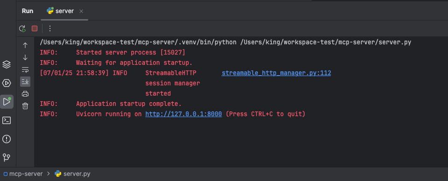Click server.py breadcrumb in navigation bar
This screenshot has width=448, height=181.
(77, 174)
